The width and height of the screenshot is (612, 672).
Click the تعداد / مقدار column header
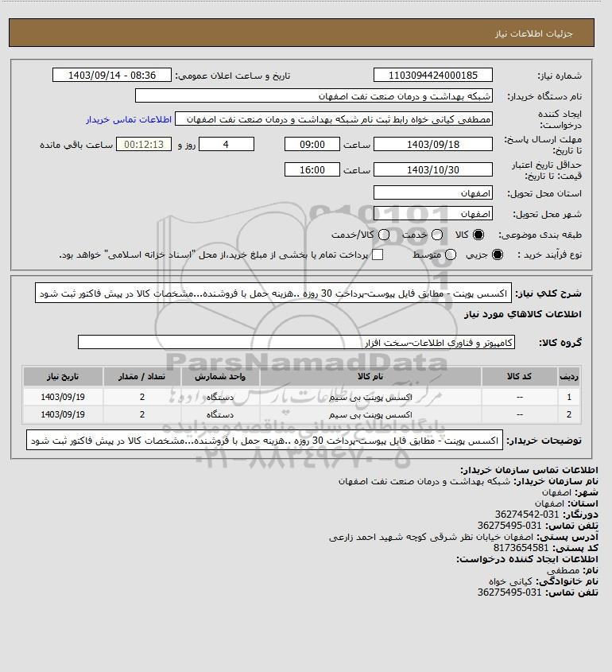coord(141,376)
